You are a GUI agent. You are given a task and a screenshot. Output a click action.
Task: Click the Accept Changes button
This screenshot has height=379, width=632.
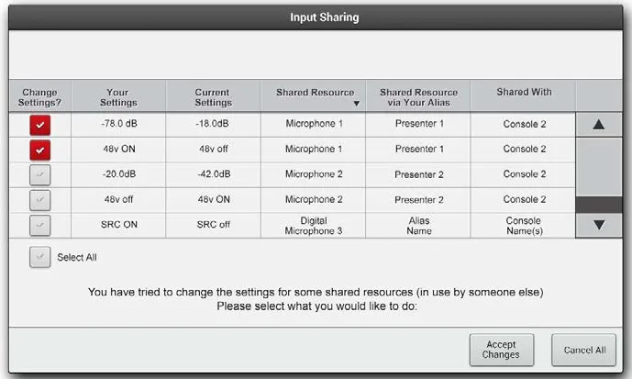tap(502, 350)
